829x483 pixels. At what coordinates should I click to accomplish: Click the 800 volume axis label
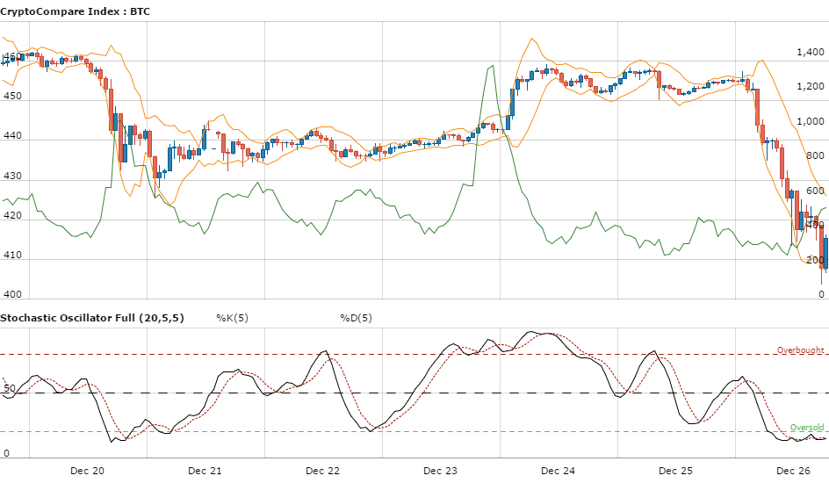coord(815,155)
